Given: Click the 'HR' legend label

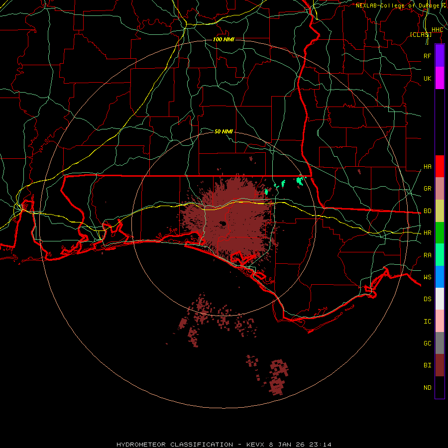Looking at the screenshot, I should point(427,233).
